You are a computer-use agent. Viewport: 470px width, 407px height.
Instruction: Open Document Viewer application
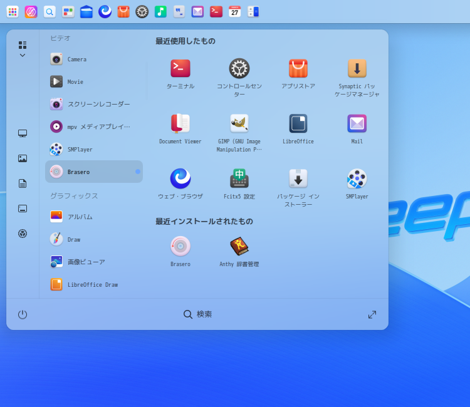click(180, 124)
